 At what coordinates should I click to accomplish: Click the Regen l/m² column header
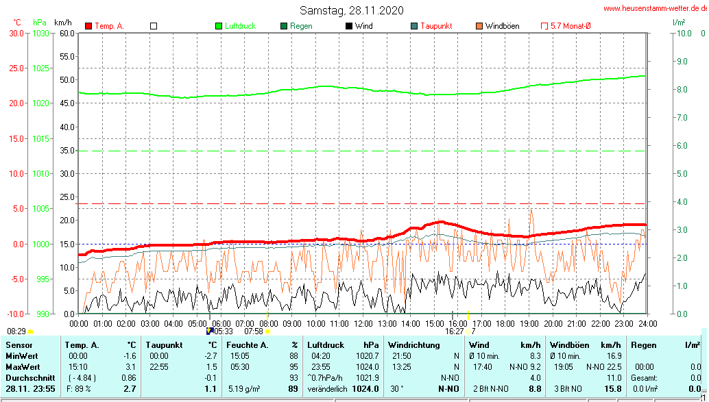coord(645,345)
